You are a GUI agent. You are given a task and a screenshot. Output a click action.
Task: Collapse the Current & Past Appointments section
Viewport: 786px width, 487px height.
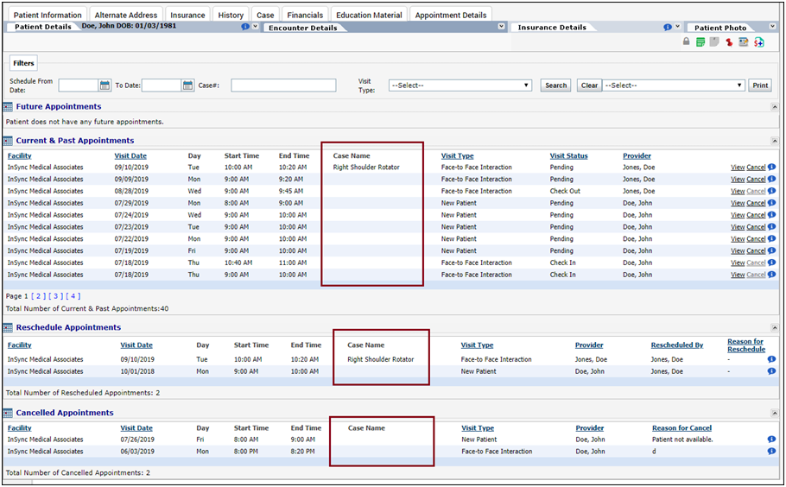coord(774,141)
